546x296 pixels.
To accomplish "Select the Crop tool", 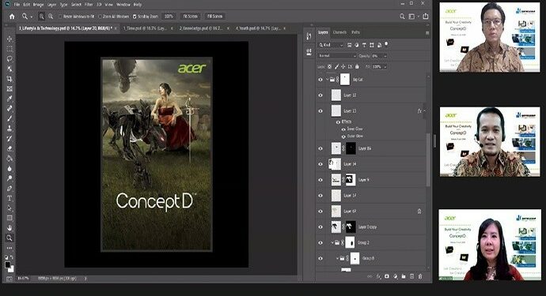I will (x=9, y=79).
